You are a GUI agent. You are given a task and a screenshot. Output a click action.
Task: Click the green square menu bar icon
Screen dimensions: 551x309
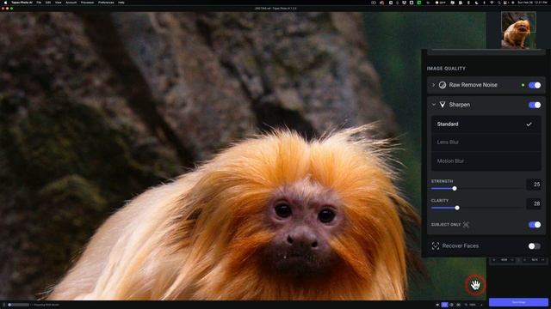pyautogui.click(x=419, y=3)
